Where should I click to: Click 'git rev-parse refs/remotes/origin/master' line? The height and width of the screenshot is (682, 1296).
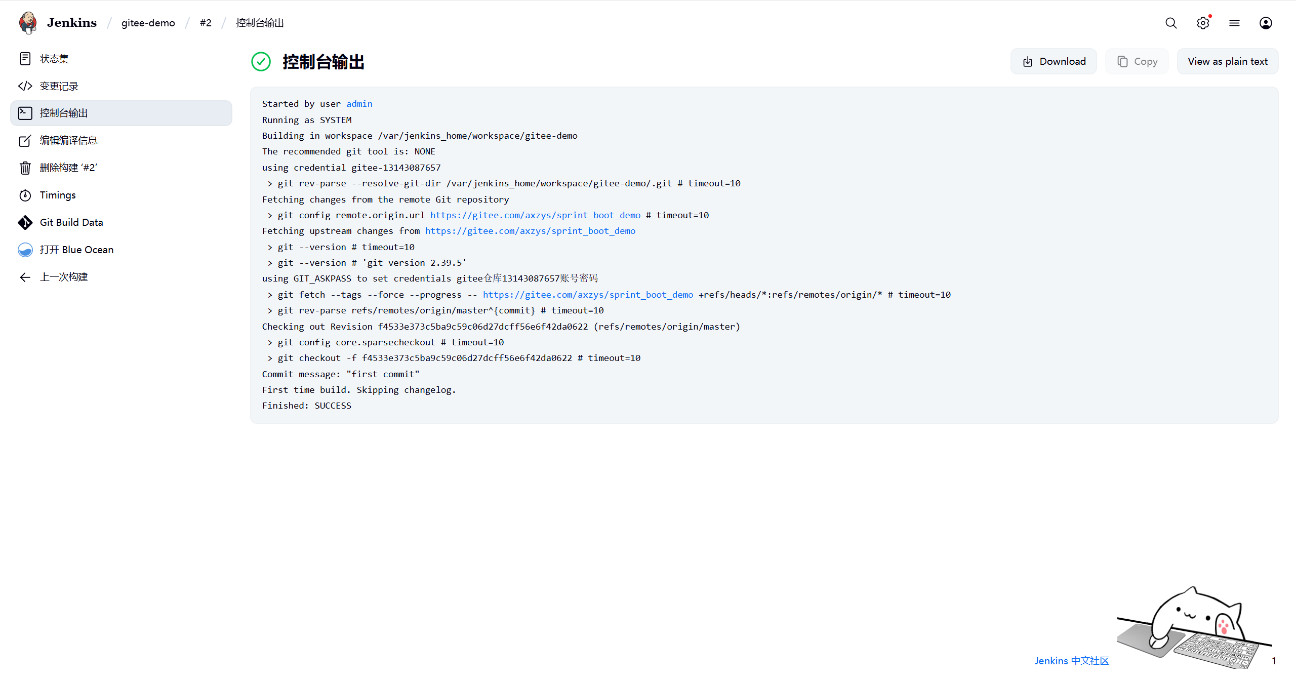click(435, 310)
